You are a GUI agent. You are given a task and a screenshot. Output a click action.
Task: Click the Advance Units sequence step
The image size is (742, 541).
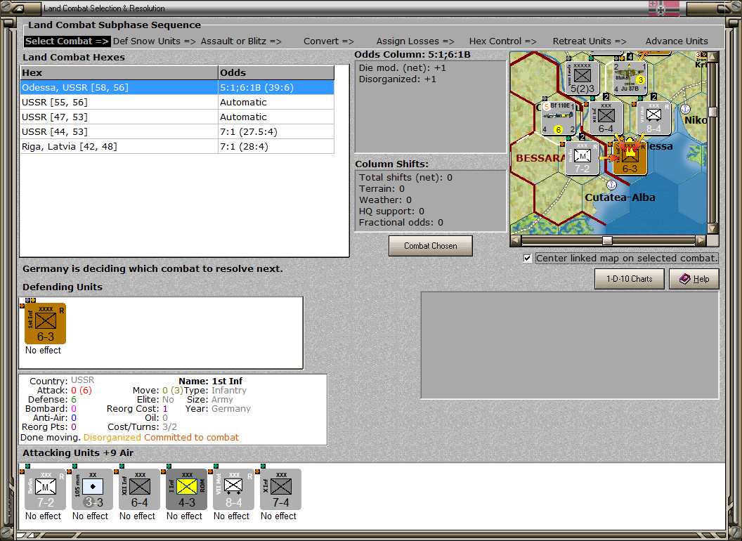tap(677, 41)
